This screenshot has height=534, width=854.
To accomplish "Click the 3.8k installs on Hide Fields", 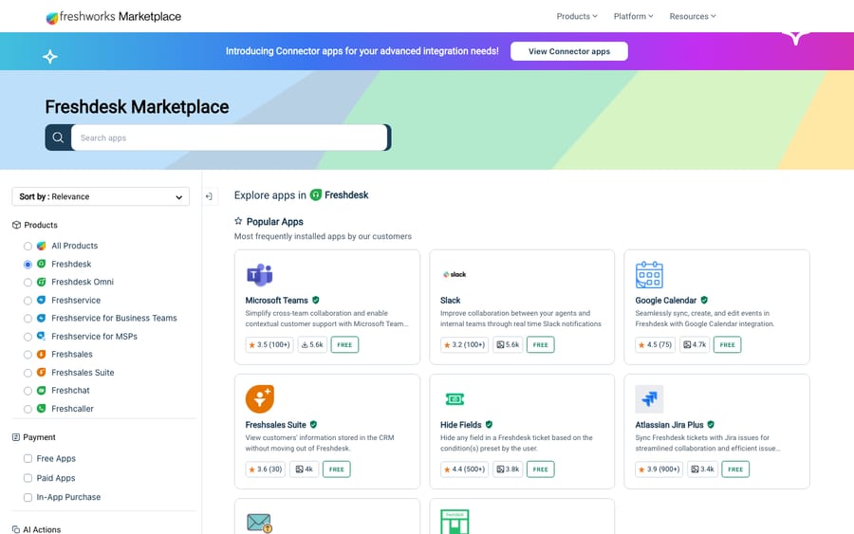I will click(x=508, y=470).
